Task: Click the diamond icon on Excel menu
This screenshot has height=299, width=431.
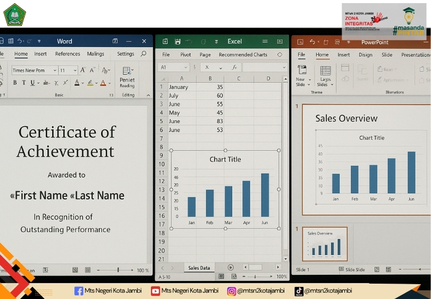Action: click(279, 54)
